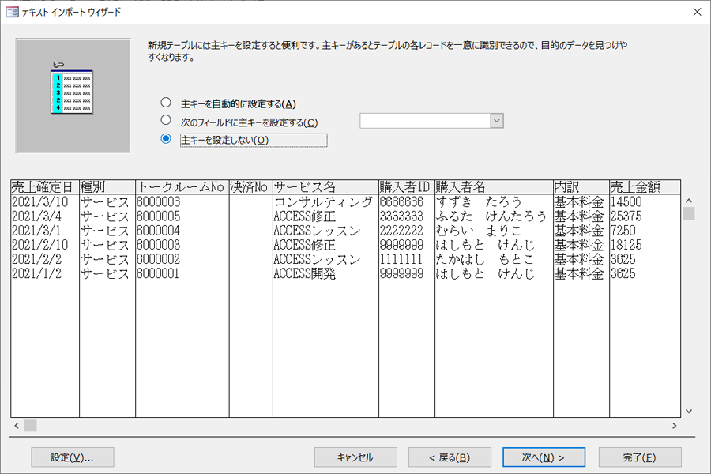Screen dimensions: 711x474
Task: Open the primary key field dropdown arrow
Action: (x=496, y=121)
